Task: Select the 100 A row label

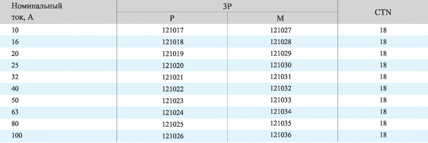Action: pyautogui.click(x=17, y=135)
